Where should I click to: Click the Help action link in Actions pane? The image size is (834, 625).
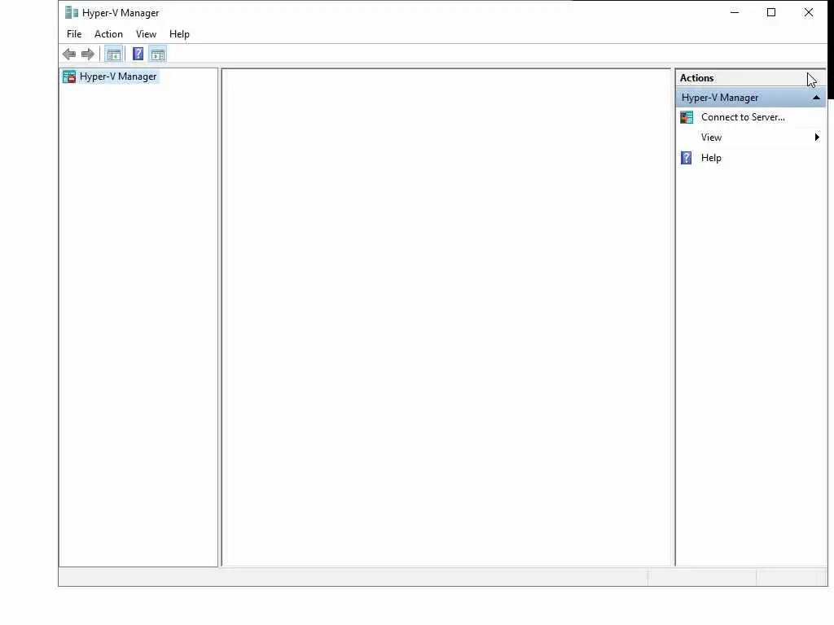click(x=710, y=158)
